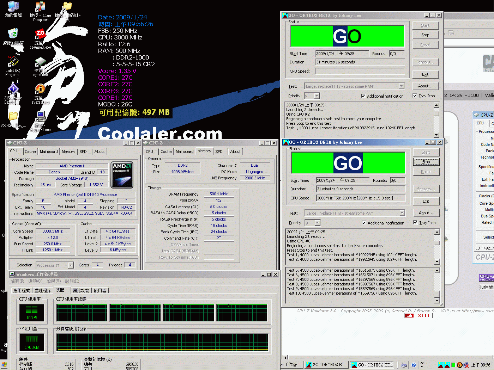The height and width of the screenshot is (370, 494).
Task: Launch the Intel (R) Frequency desktop shortcut
Action: tap(13, 61)
